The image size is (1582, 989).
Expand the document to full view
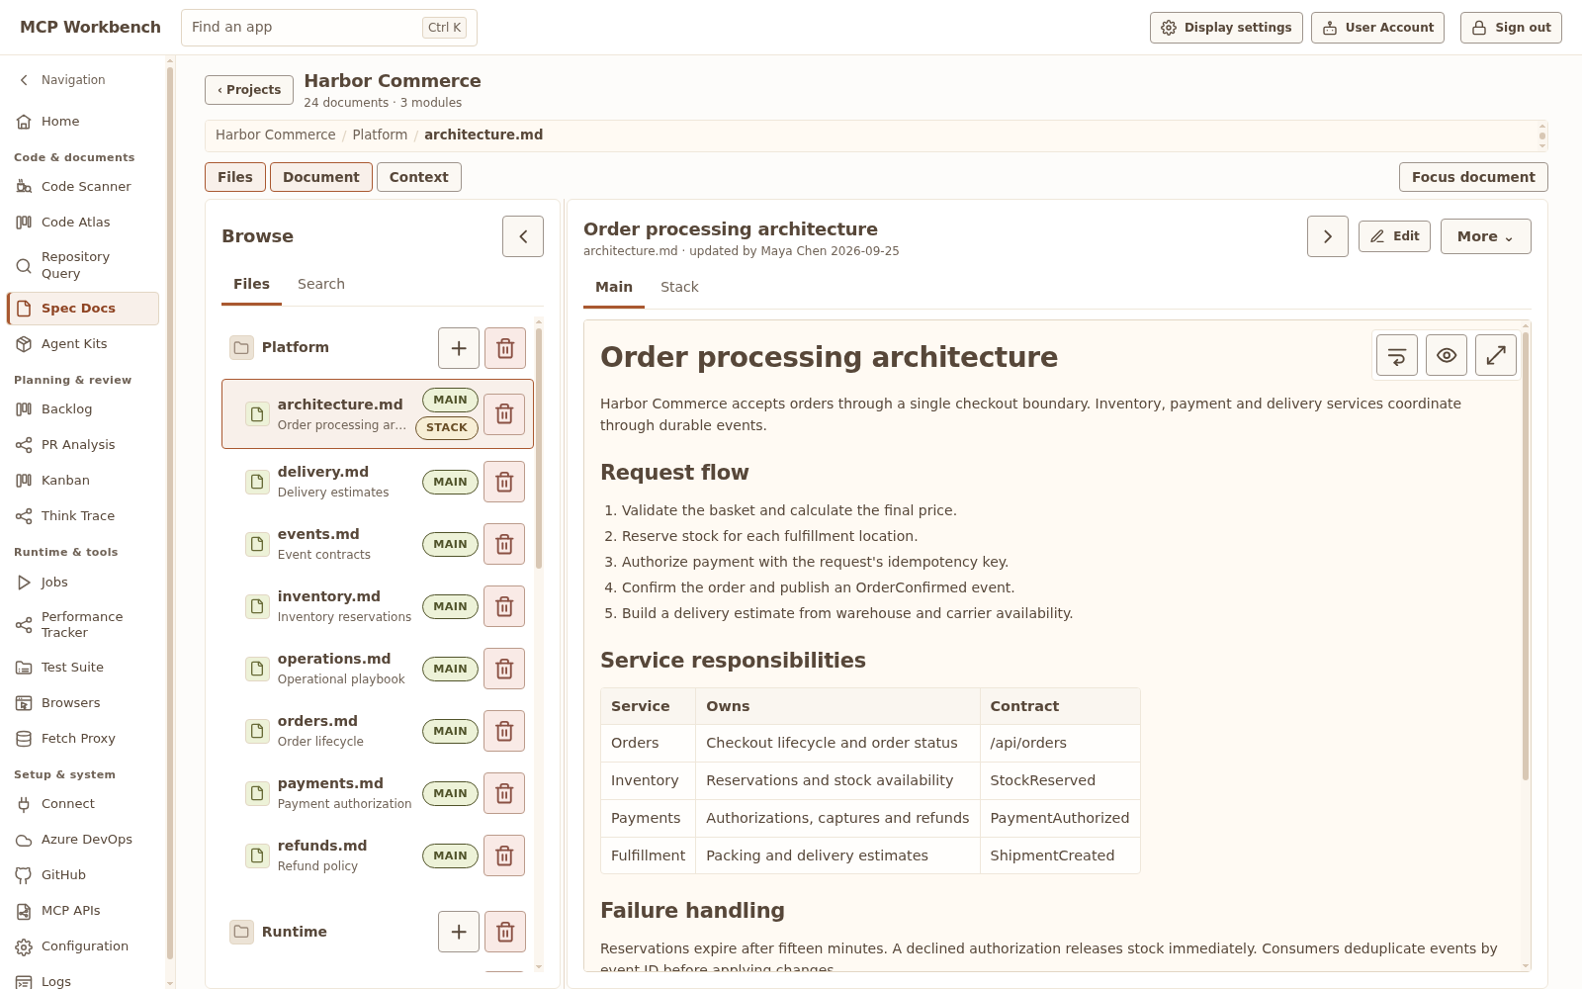pyautogui.click(x=1496, y=355)
